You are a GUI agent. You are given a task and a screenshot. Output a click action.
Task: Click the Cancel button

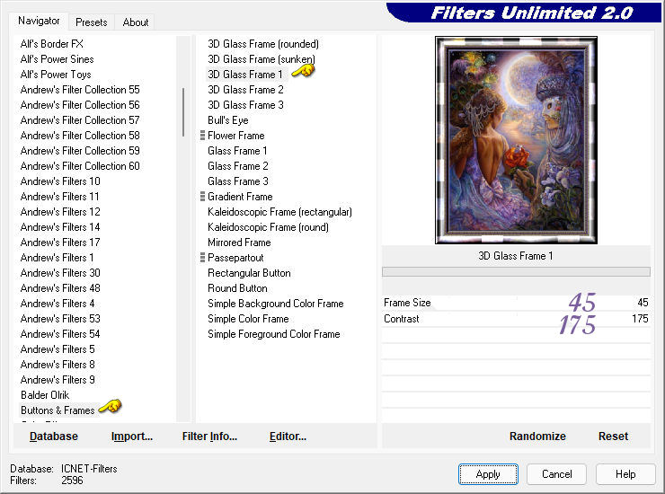click(x=556, y=474)
